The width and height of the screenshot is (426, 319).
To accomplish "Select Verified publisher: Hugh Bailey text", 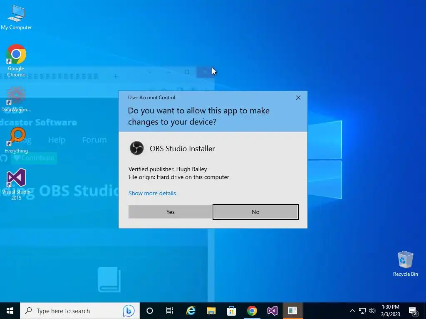I will click(x=168, y=169).
